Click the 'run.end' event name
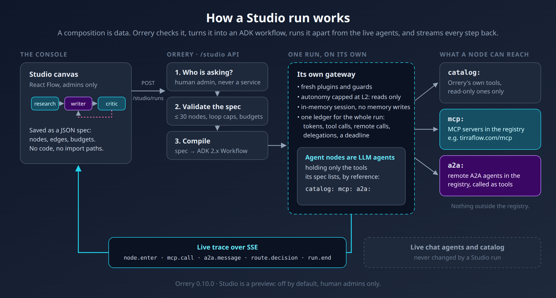 click(x=319, y=258)
